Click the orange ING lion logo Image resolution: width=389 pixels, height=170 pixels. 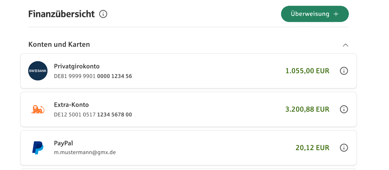point(38,109)
